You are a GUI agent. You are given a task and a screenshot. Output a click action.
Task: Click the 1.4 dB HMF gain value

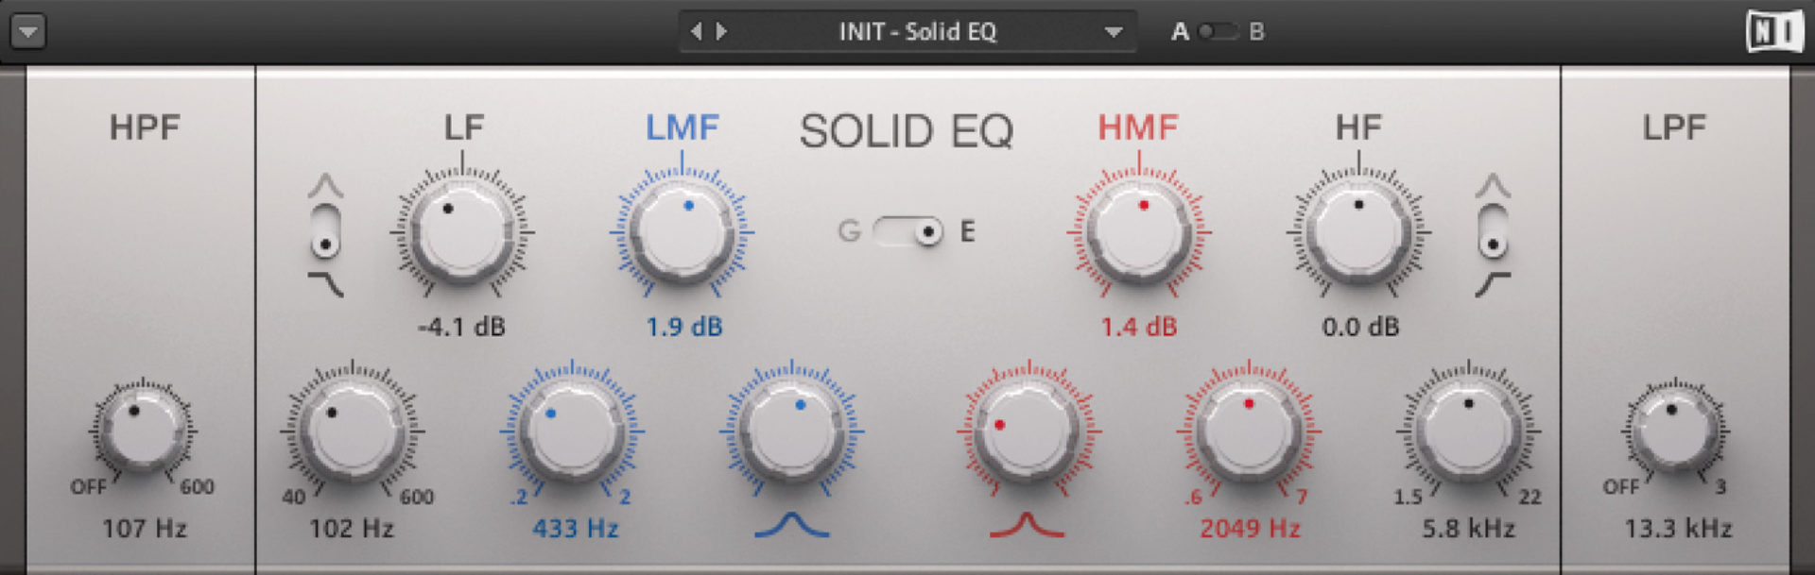click(1139, 327)
